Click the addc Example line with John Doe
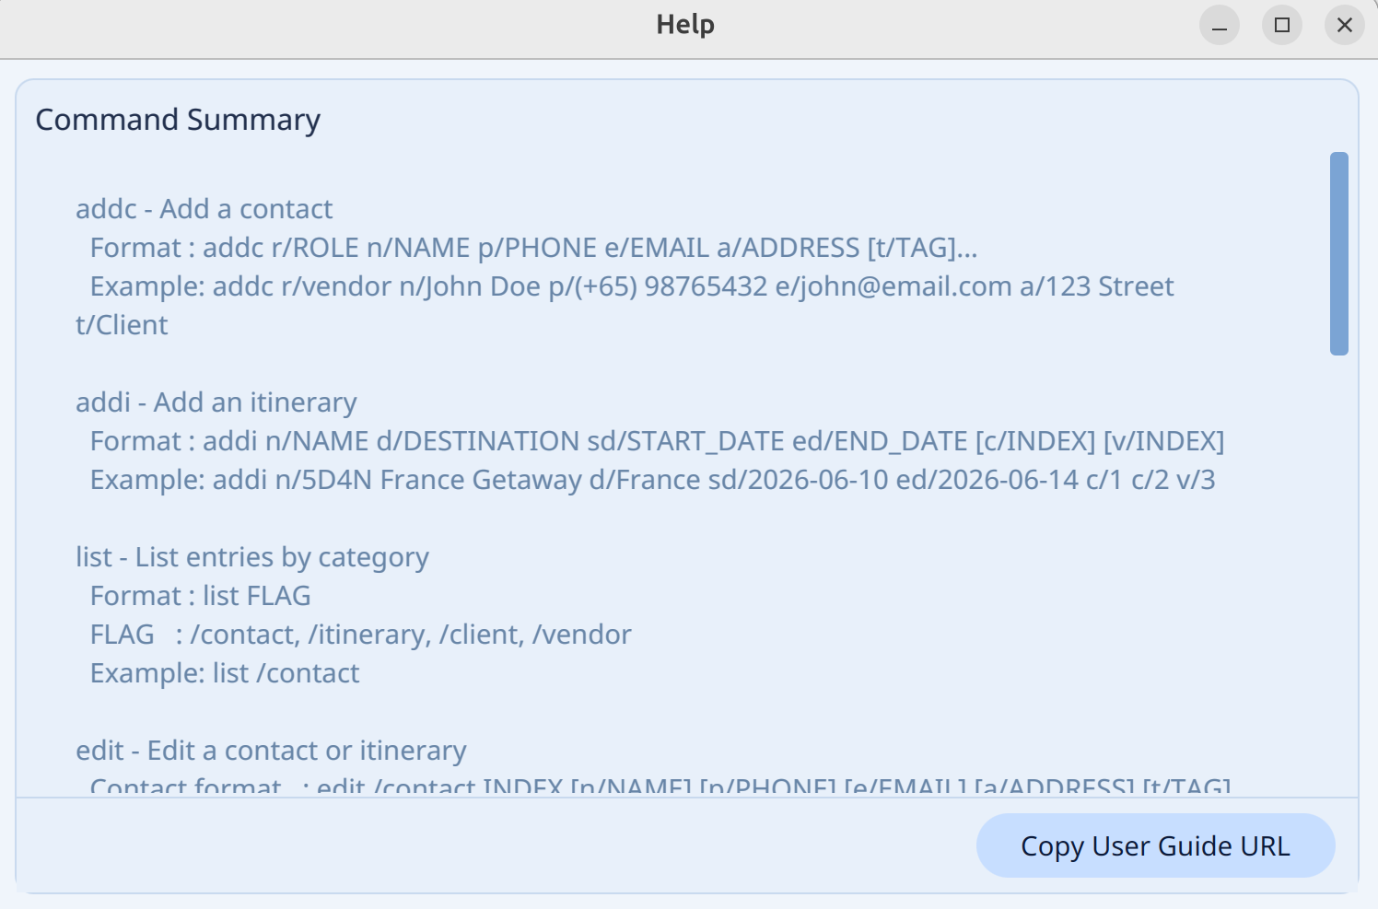 coord(631,286)
